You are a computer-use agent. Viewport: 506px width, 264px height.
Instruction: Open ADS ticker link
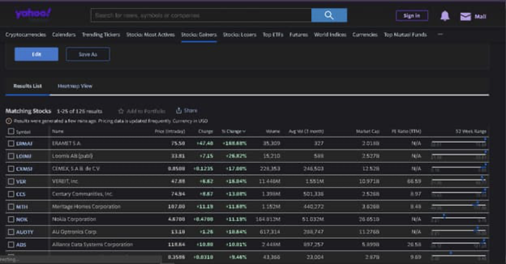pos(21,245)
